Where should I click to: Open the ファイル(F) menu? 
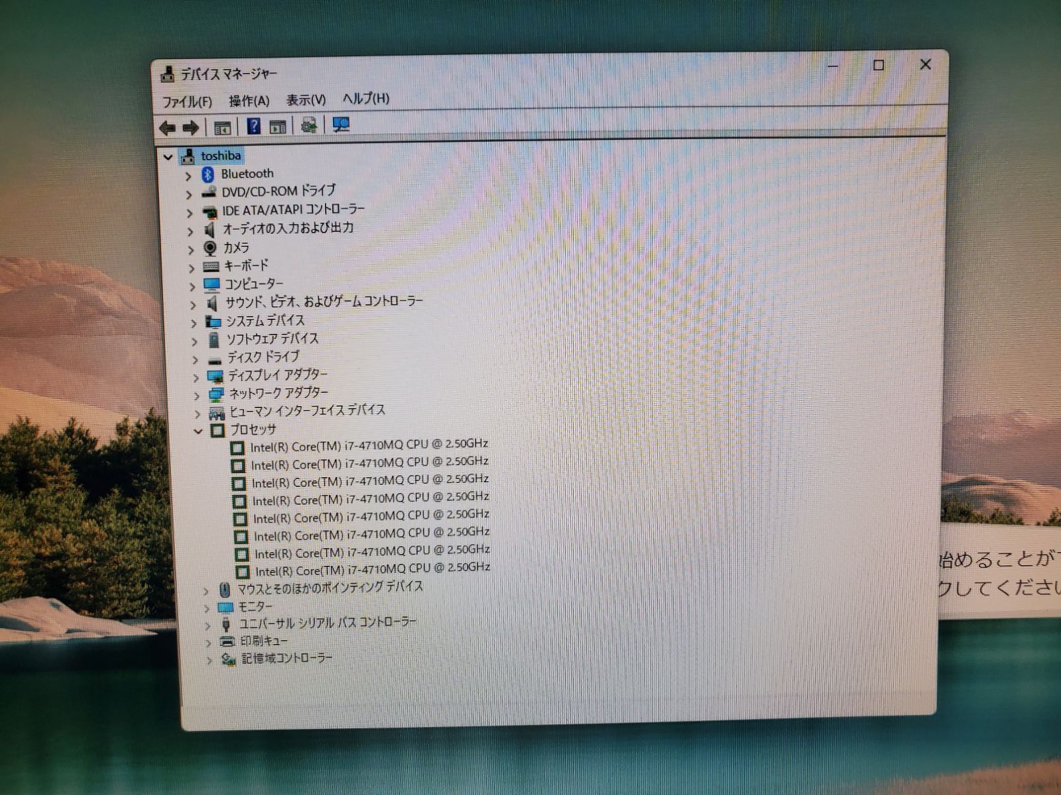coord(187,102)
